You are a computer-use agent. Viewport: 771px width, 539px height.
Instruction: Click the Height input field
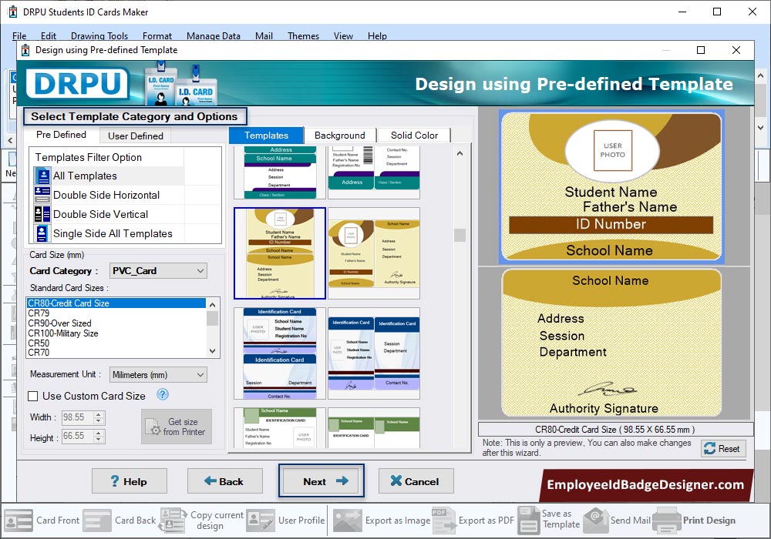pos(78,436)
